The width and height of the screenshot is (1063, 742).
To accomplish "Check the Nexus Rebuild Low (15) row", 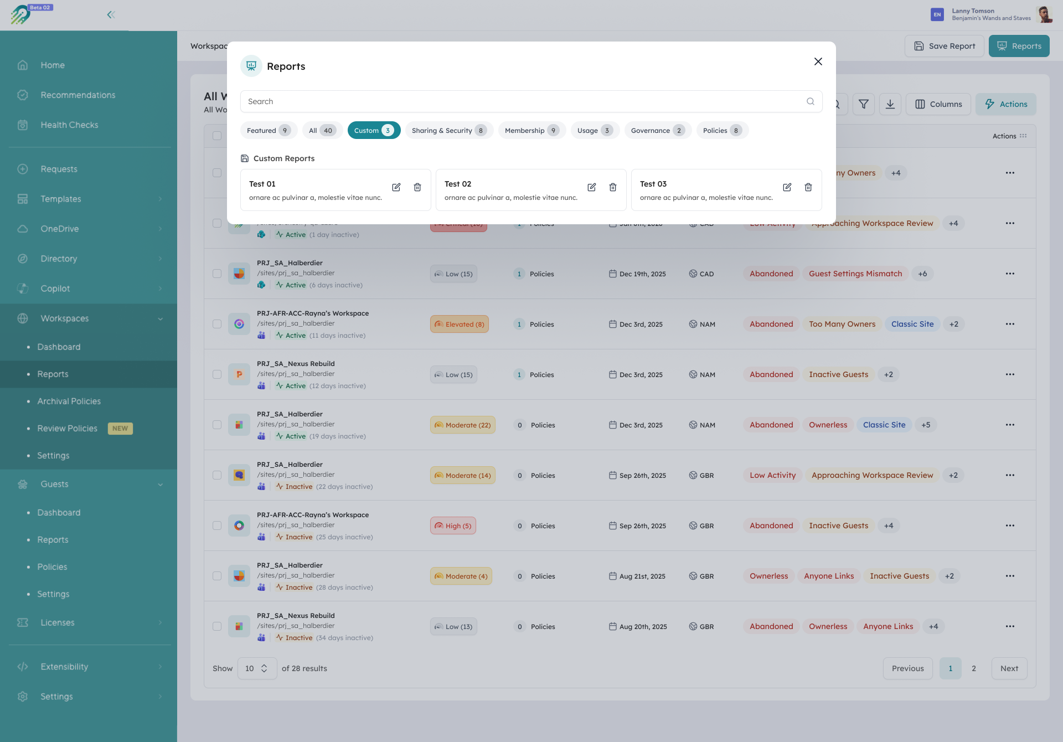I will click(x=217, y=374).
